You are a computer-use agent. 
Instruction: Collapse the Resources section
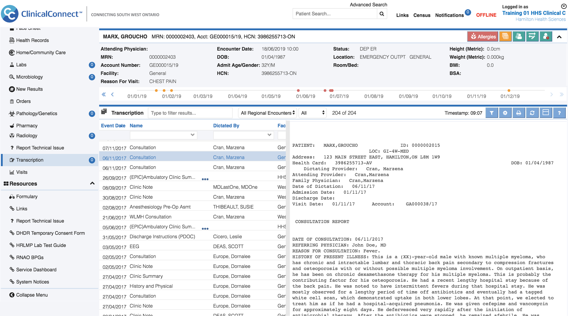92,184
